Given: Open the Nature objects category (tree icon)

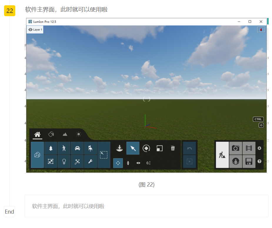Looking at the screenshot, I should pyautogui.click(x=51, y=148).
